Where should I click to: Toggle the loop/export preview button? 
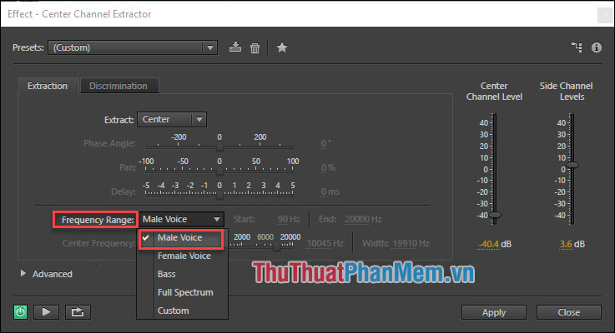78,312
